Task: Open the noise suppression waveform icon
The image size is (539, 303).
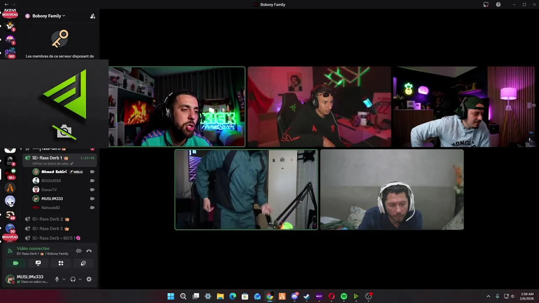Action: click(79, 251)
